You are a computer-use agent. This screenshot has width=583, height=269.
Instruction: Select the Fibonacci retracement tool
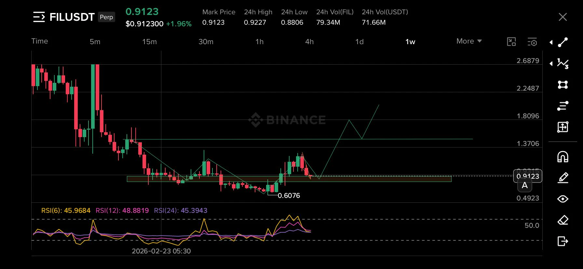[x=563, y=106]
